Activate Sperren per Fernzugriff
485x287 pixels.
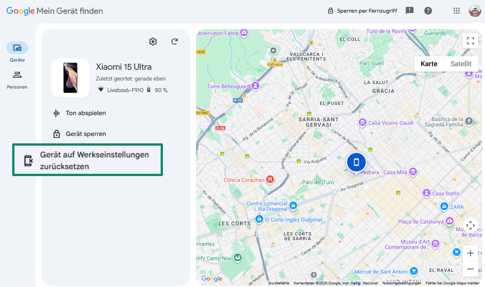(x=362, y=11)
